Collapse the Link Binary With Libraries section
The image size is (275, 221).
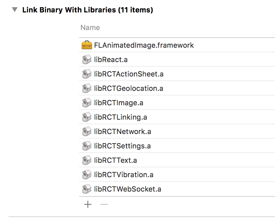tap(15, 10)
